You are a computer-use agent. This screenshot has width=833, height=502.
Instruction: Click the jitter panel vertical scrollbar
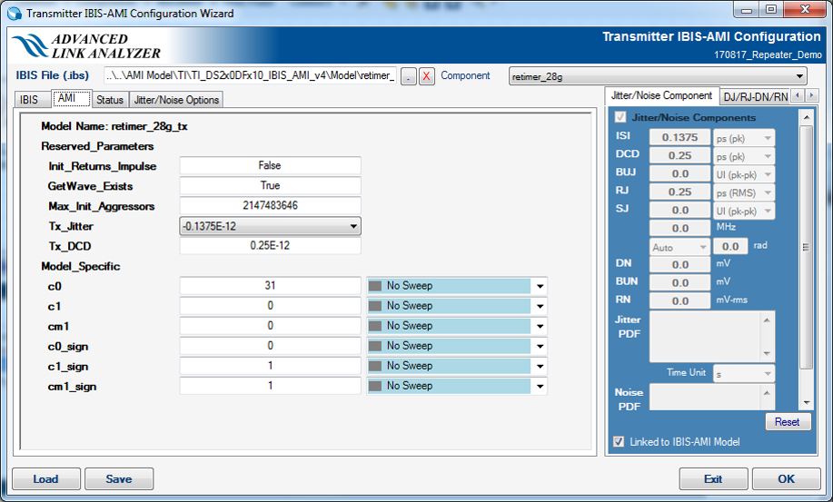tap(806, 247)
